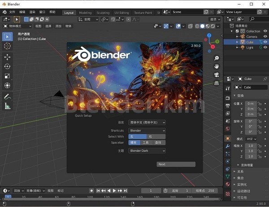
Task: Open the Edit menu
Action: pos(22,12)
